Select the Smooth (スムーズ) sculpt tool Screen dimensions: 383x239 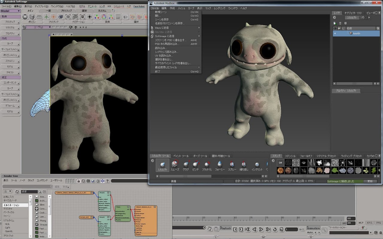175,166
